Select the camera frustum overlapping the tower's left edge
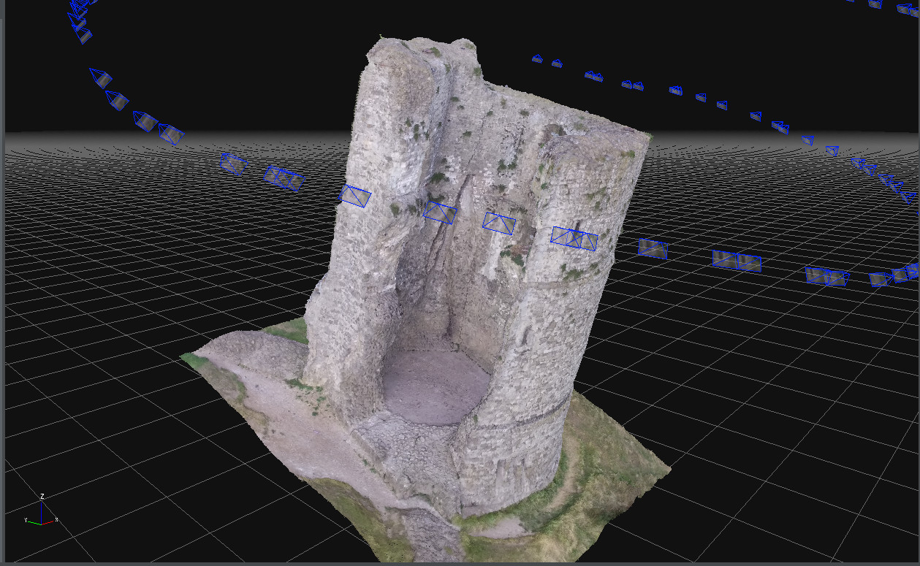The width and height of the screenshot is (920, 566). click(357, 197)
